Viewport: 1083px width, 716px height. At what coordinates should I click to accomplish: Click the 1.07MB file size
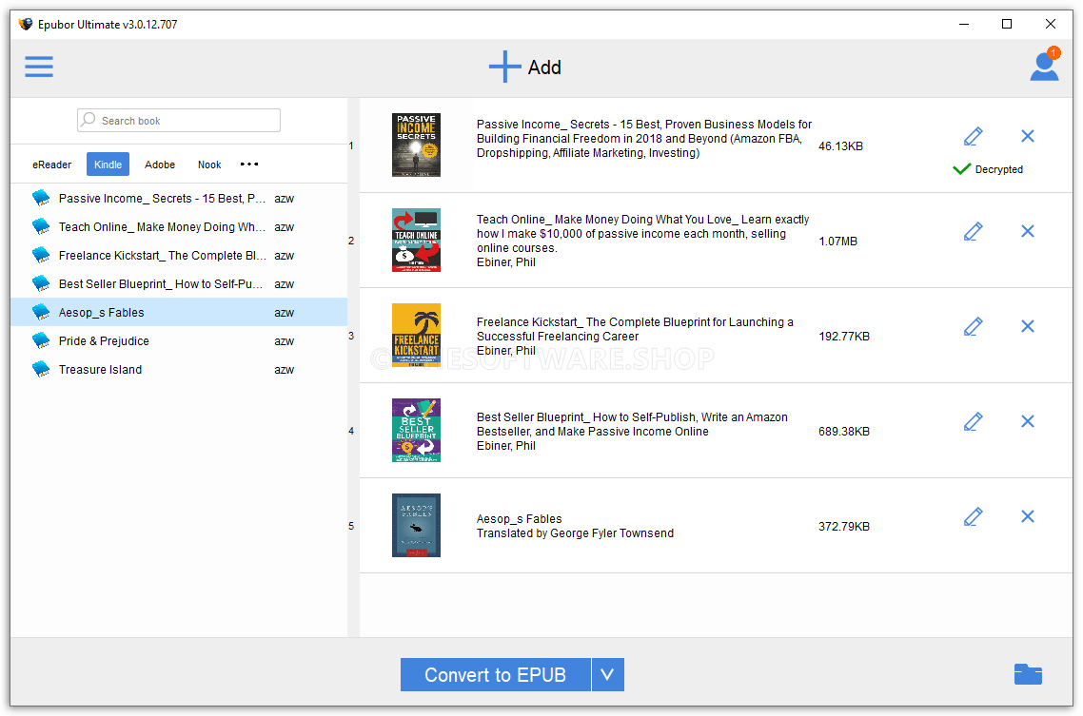click(837, 242)
